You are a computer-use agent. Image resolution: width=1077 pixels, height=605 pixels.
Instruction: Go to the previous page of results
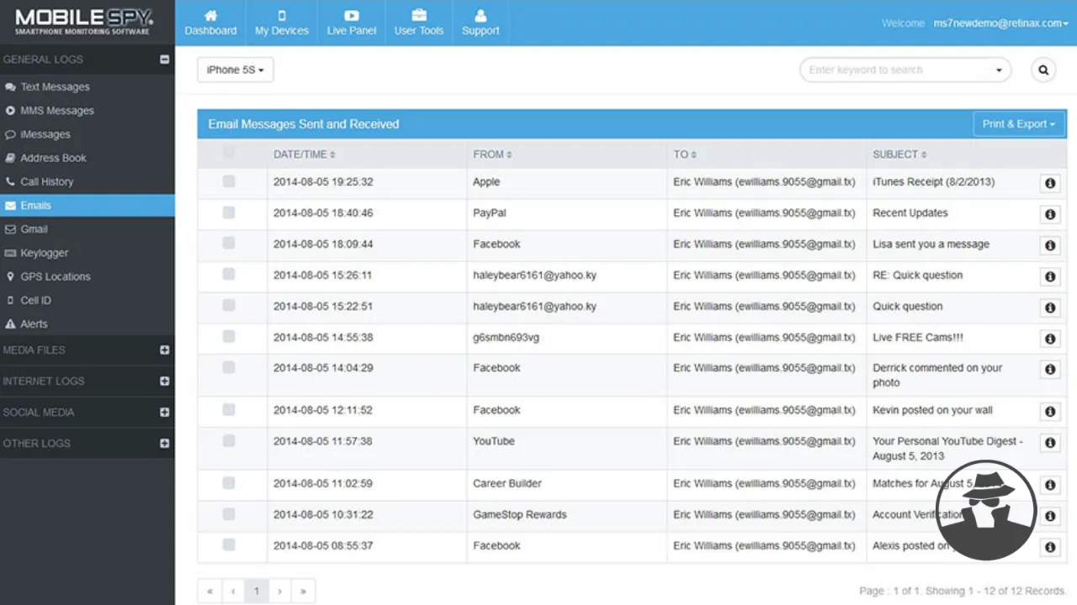[x=233, y=592]
